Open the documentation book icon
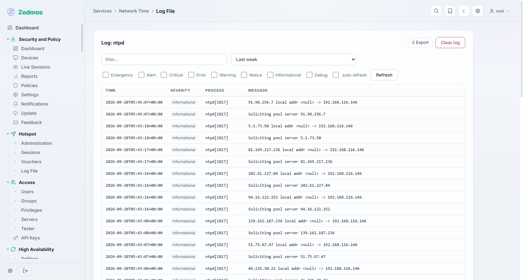The height and width of the screenshot is (280, 523). (x=450, y=11)
